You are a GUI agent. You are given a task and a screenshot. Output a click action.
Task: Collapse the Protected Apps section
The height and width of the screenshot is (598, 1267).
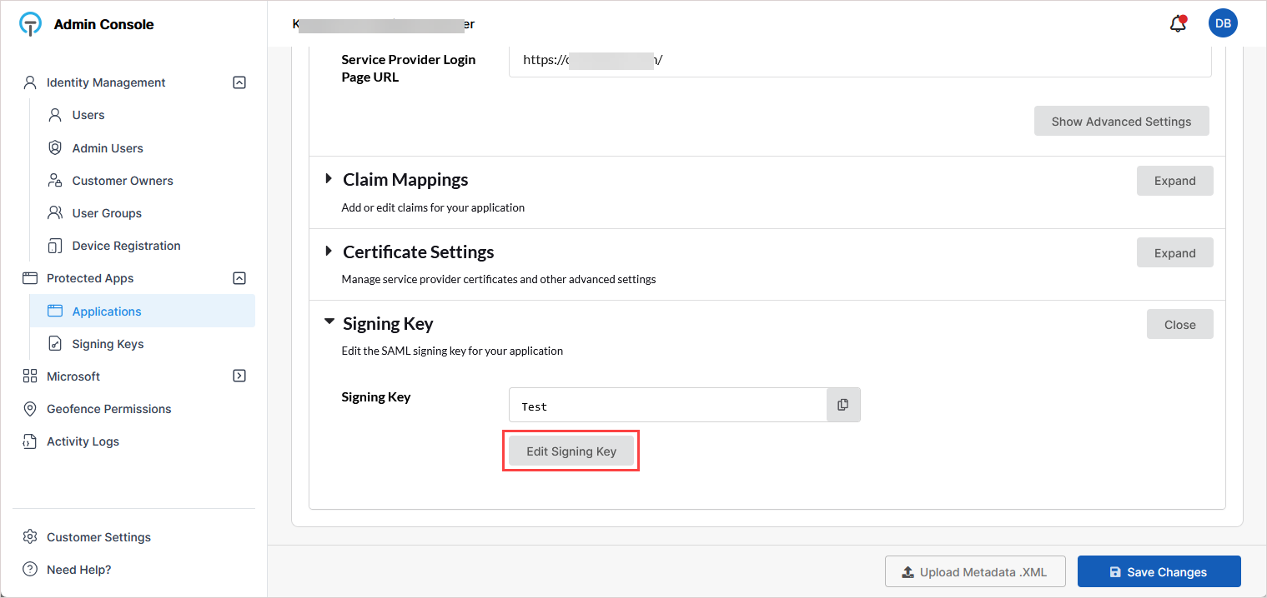coord(239,278)
